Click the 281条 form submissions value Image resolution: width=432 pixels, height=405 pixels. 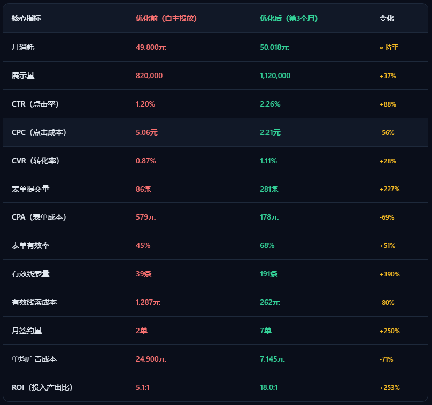click(269, 189)
